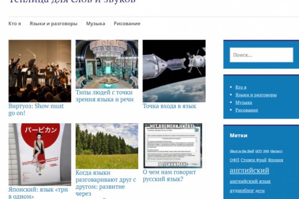This screenshot has width=299, height=199.
Task: Open post 'Когда языки разговаривают друг с другом'
Action: pos(105,183)
